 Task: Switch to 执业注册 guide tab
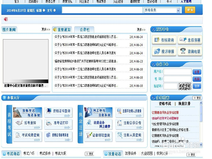tap(184, 104)
